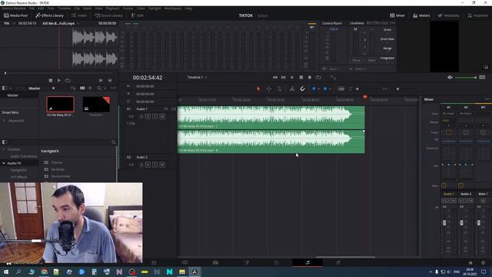Open the Effects Library panel
Image resolution: width=492 pixels, height=277 pixels.
coord(49,15)
